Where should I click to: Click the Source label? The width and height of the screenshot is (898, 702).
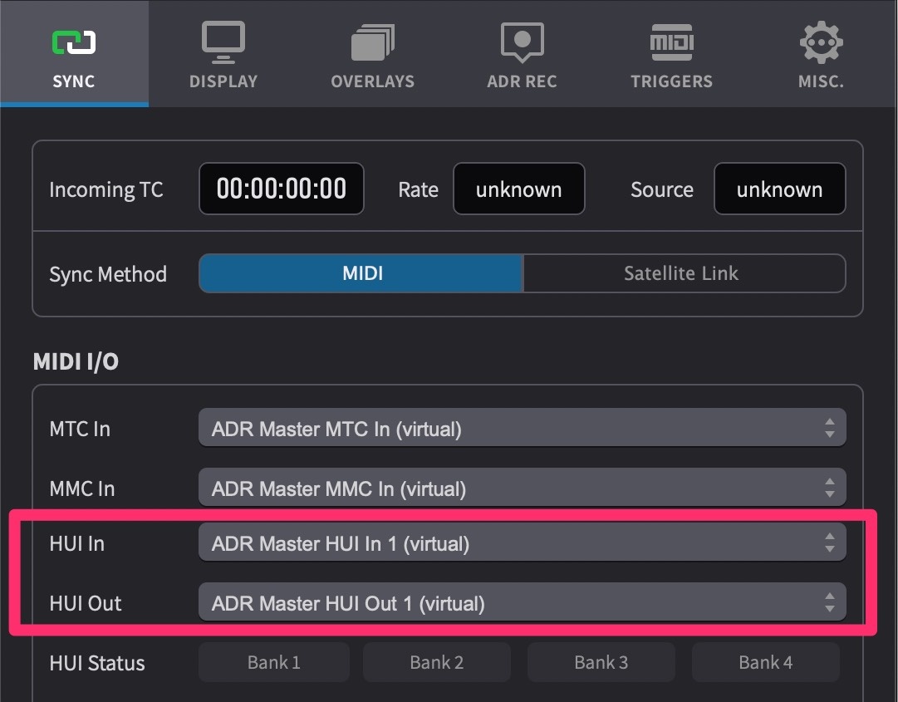[x=662, y=189]
